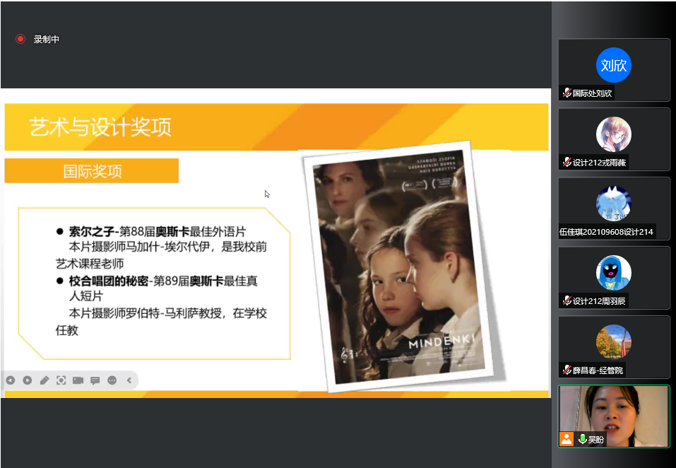Click the screenshot capture focus icon
This screenshot has height=468, width=676.
[x=61, y=380]
